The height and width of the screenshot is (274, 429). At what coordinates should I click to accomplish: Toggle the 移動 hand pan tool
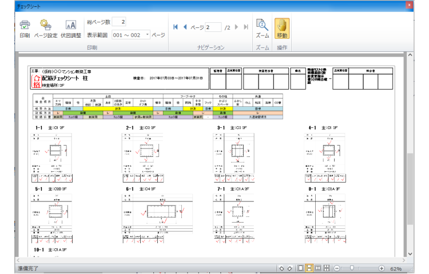point(283,27)
